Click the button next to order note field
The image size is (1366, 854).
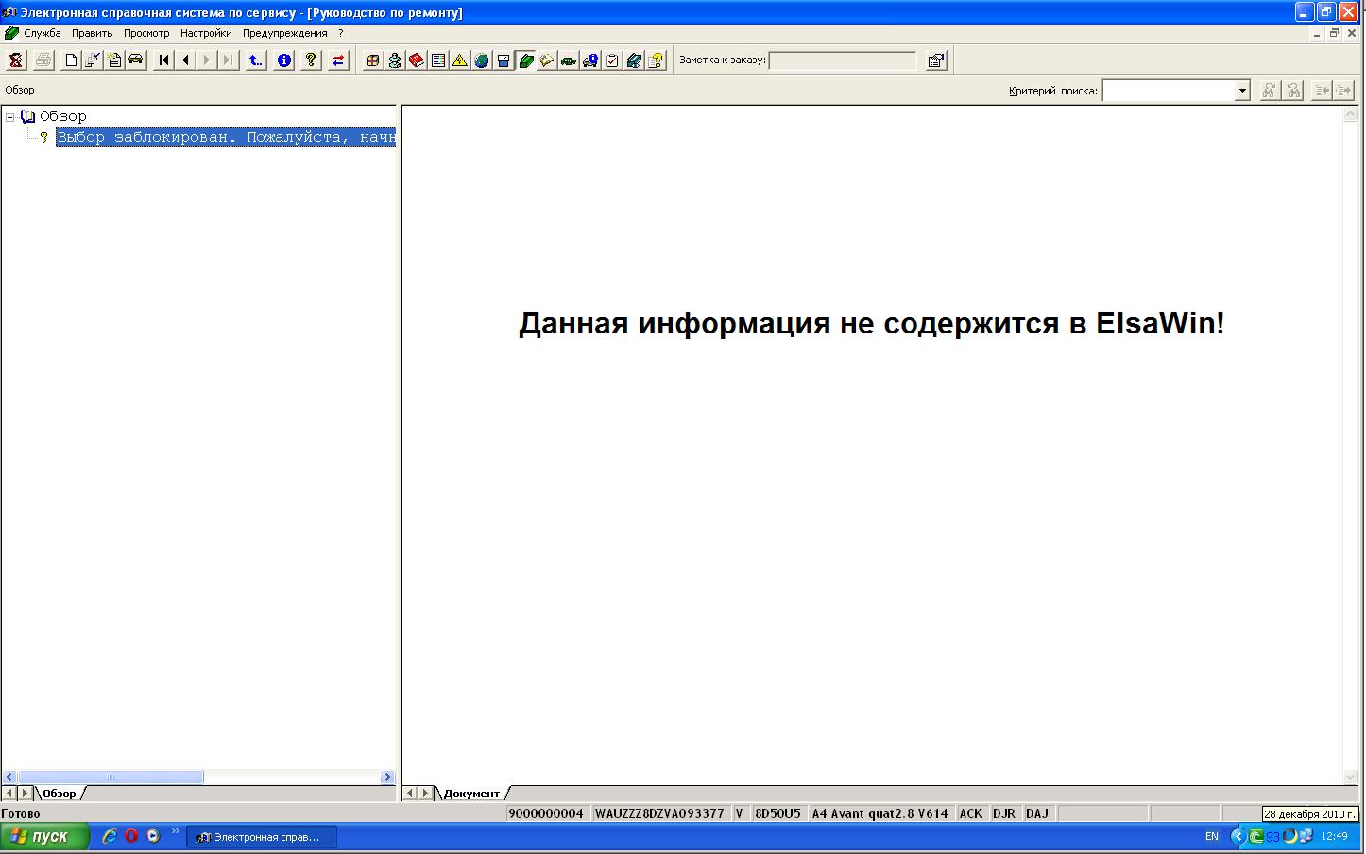pos(935,60)
